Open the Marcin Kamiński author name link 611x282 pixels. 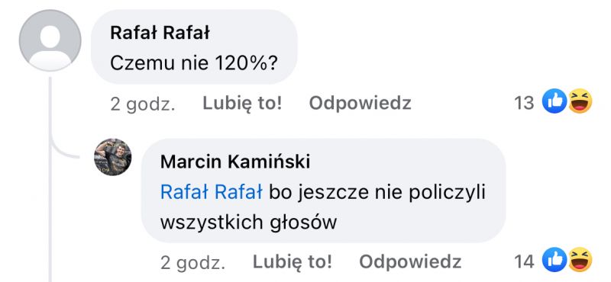235,162
